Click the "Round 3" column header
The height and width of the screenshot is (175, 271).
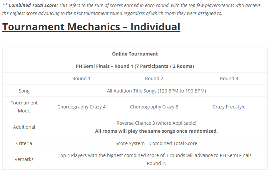point(229,79)
